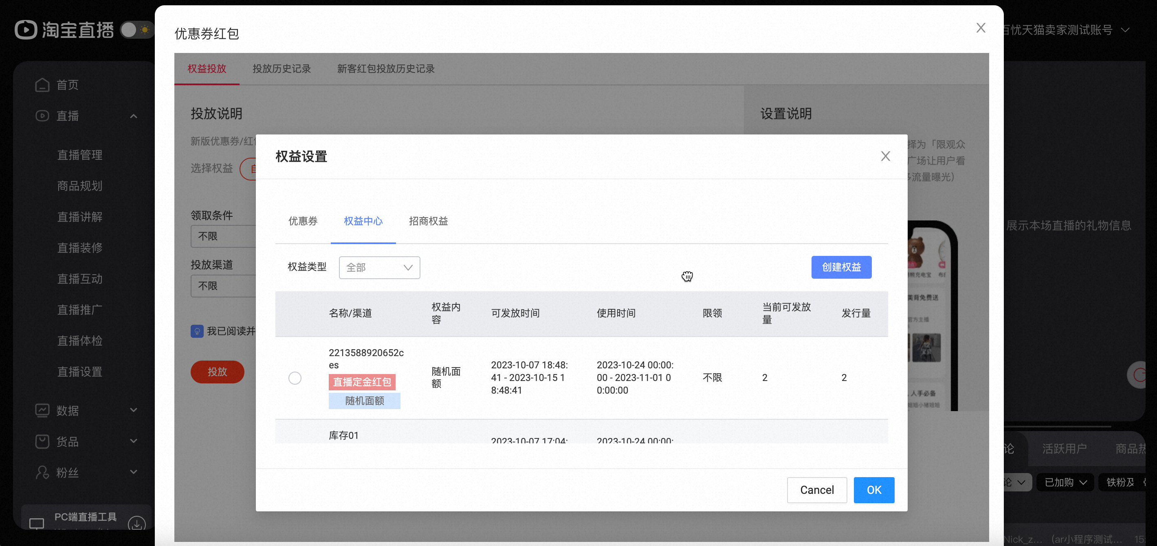Select the 权益中心 tab
The height and width of the screenshot is (546, 1157).
tap(363, 221)
